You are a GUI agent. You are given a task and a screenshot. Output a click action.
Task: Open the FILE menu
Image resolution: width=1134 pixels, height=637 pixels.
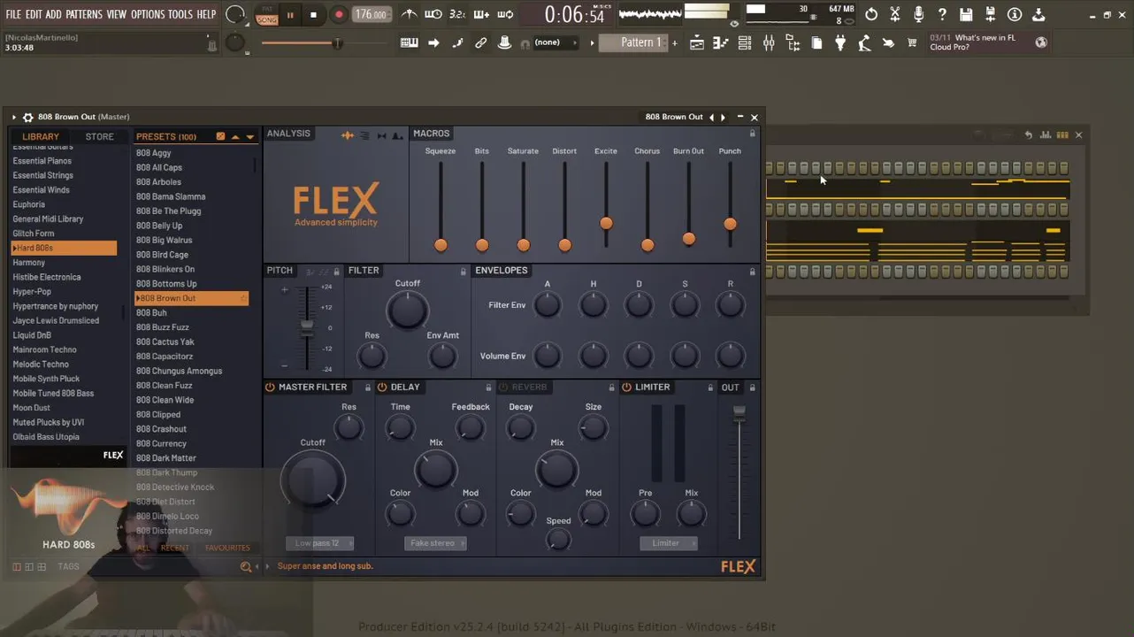pos(13,14)
